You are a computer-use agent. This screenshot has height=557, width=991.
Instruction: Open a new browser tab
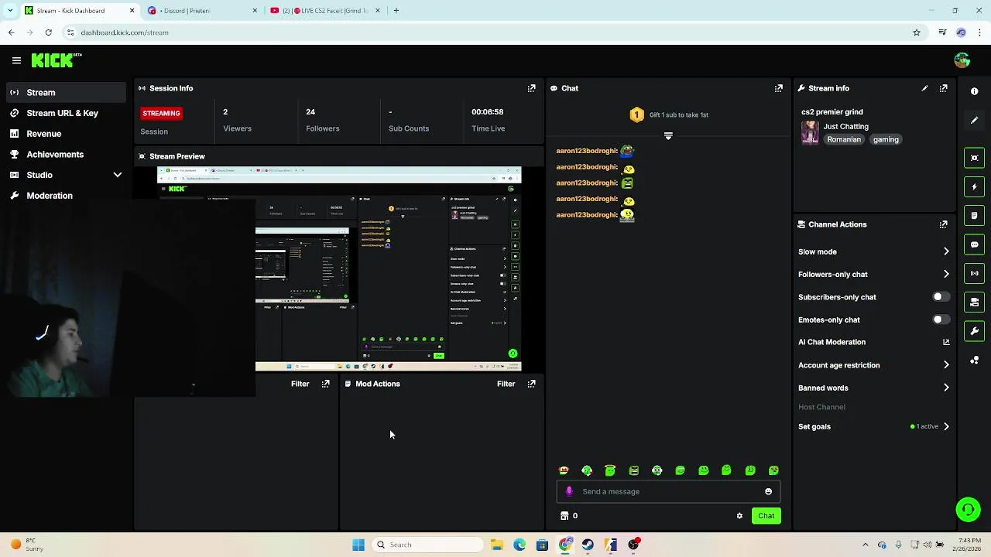coord(396,11)
